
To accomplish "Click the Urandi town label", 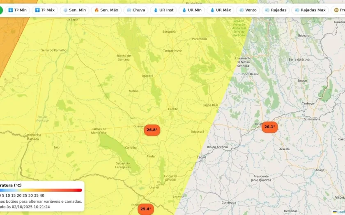I will tap(154, 188).
